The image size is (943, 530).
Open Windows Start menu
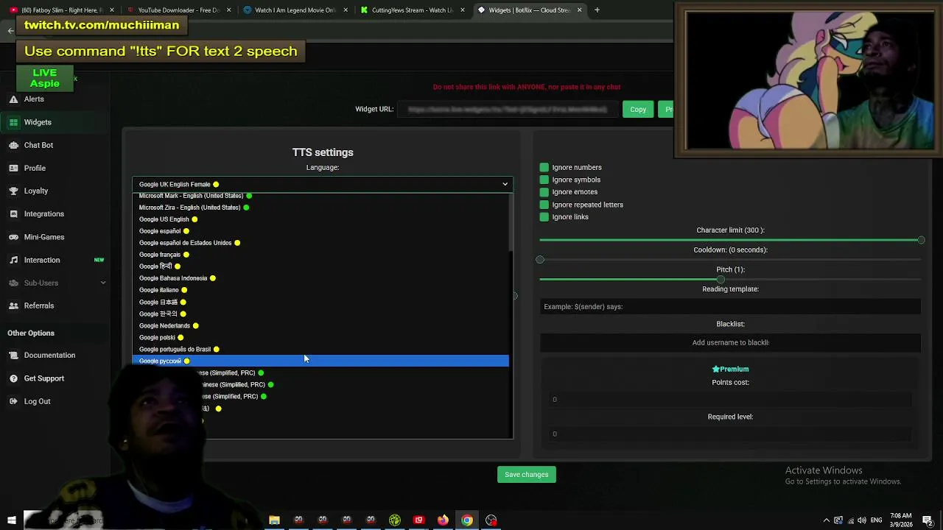coord(11,520)
